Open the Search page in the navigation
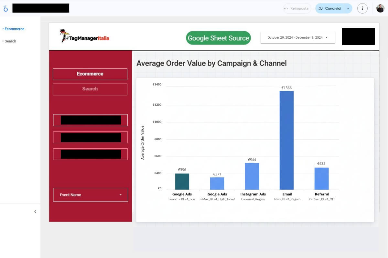388x258 pixels. coord(11,41)
